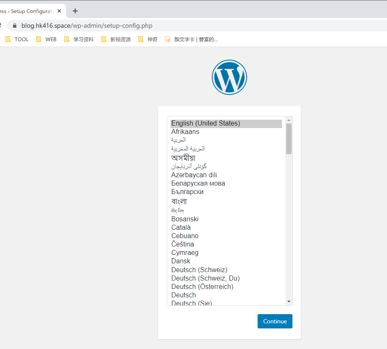
Task: Select English (United States) language
Action: (x=226, y=123)
